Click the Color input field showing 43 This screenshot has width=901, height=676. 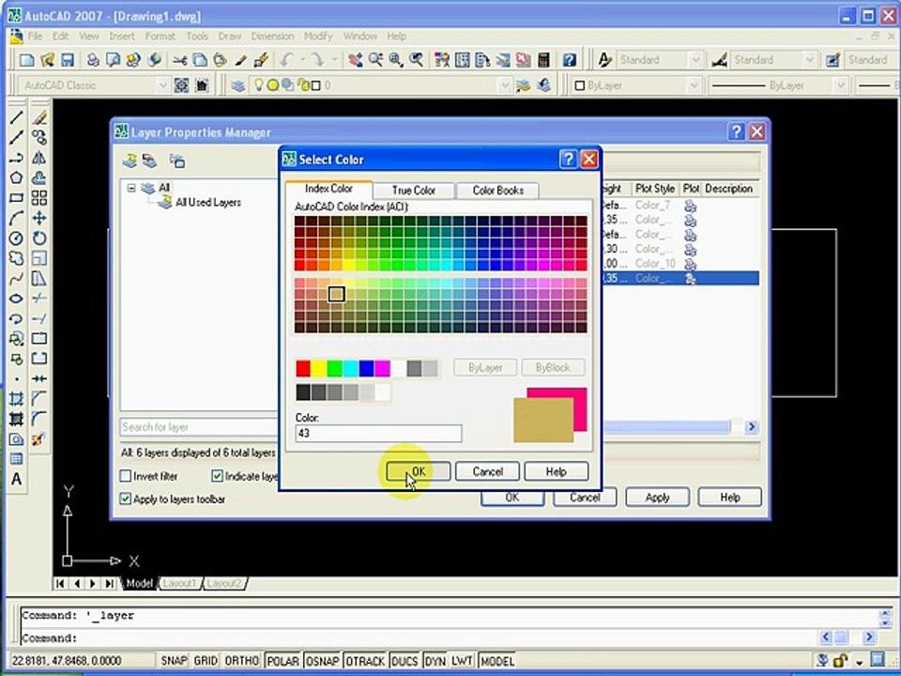point(378,434)
